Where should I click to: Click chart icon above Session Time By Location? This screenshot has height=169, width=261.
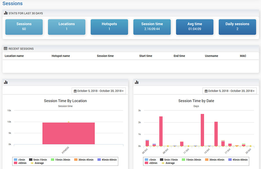tap(6, 82)
